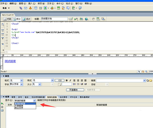Save link checker report disk icon
153x128 pixels.
click(x=2, y=110)
